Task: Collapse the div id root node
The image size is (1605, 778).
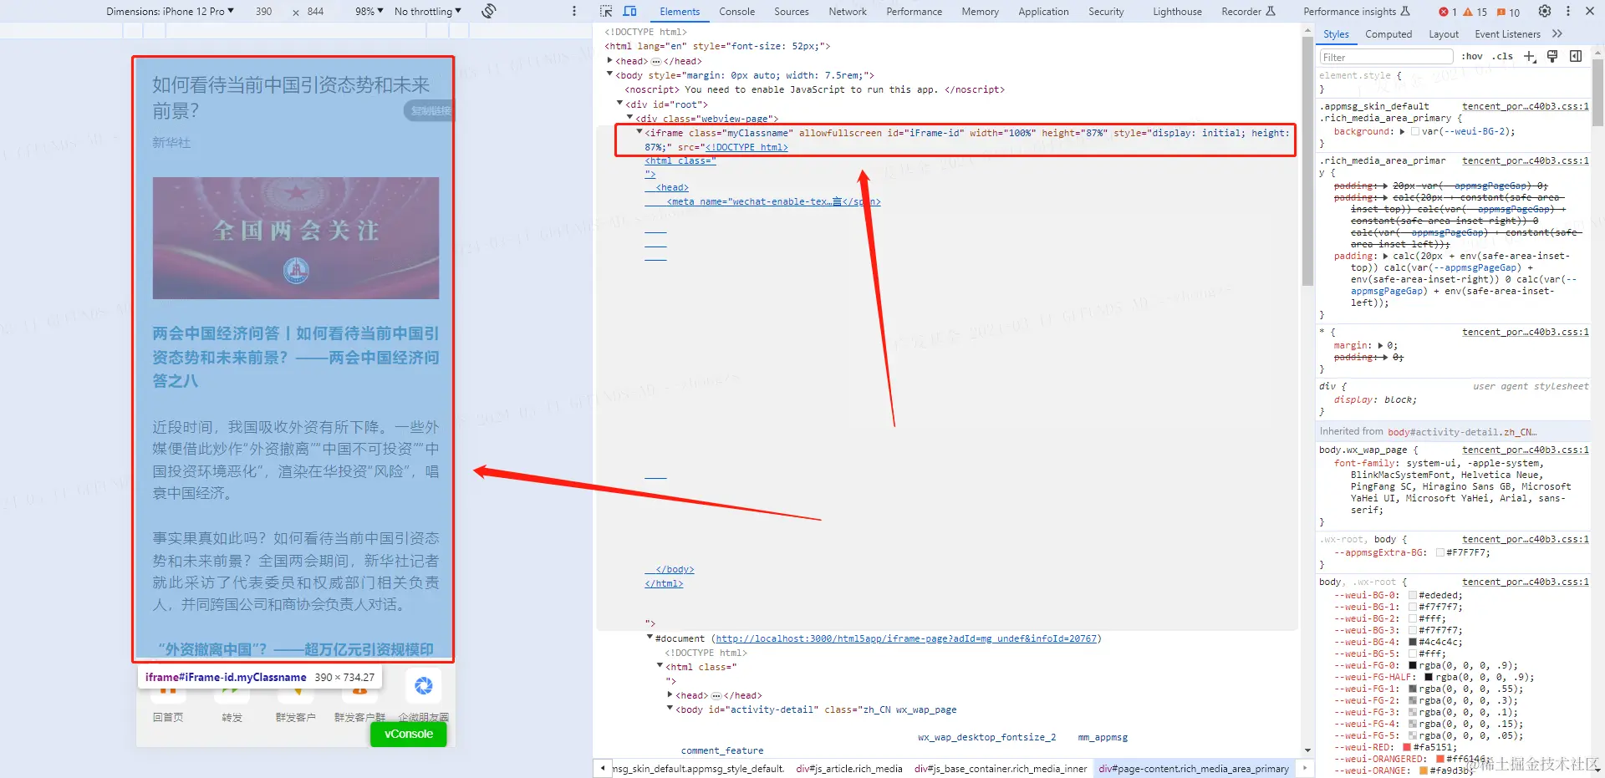Action: (619, 104)
